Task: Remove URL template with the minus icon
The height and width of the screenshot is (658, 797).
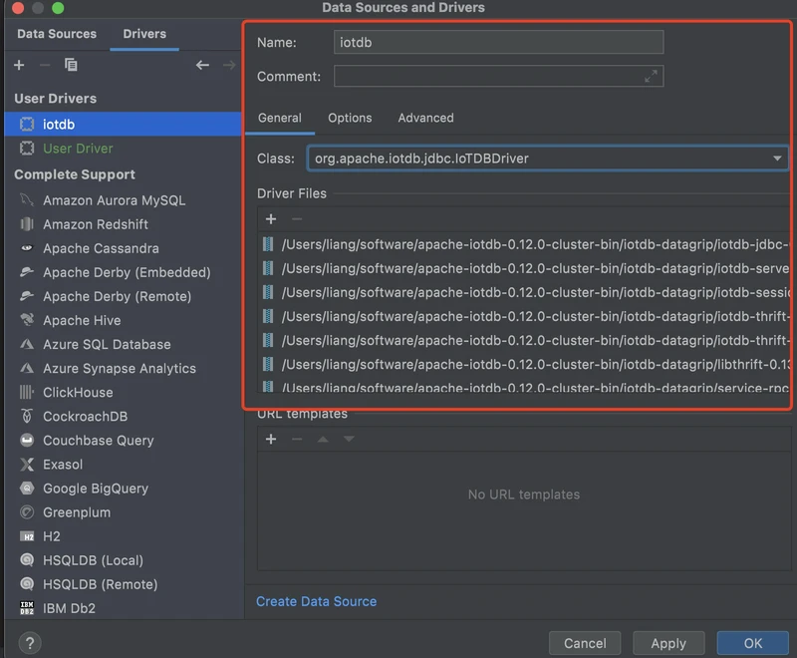Action: tap(297, 439)
